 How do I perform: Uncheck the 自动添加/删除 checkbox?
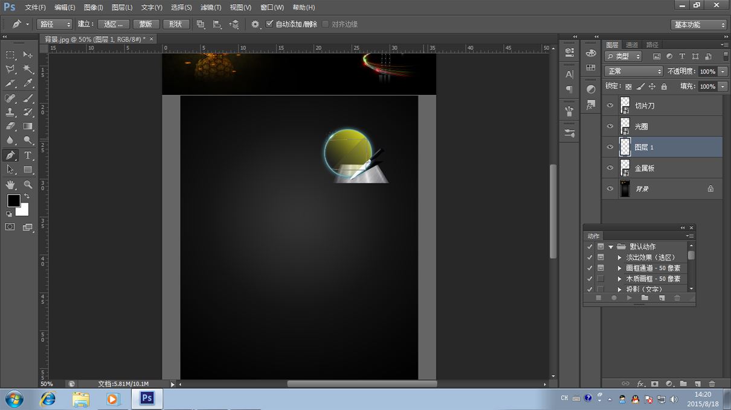[269, 24]
